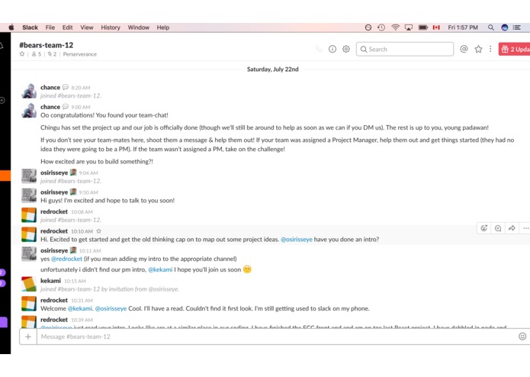Click the @kekami mention in redrocket's welcome message
Image resolution: width=530 pixels, height=377 pixels.
point(80,308)
